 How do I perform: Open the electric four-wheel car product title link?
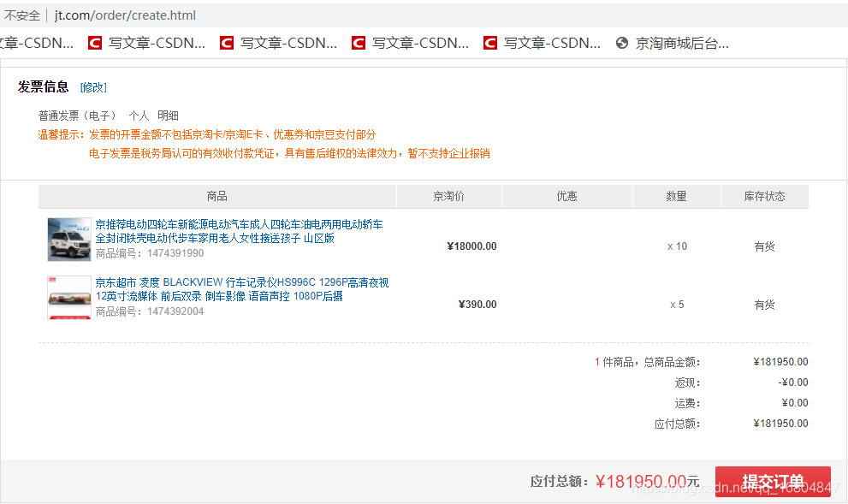click(x=239, y=231)
